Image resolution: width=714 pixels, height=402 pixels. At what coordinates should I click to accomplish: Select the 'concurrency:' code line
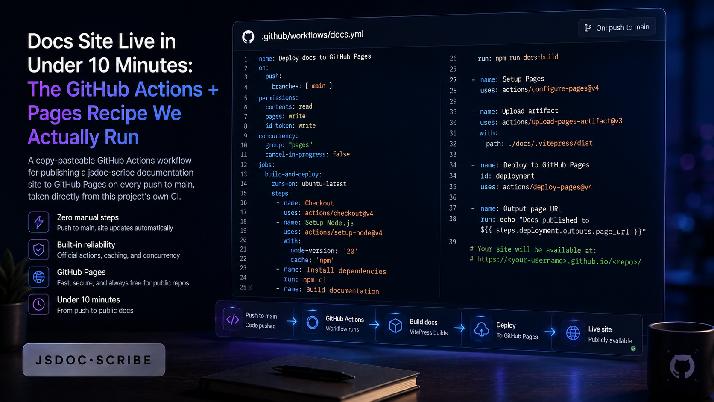pyautogui.click(x=278, y=136)
